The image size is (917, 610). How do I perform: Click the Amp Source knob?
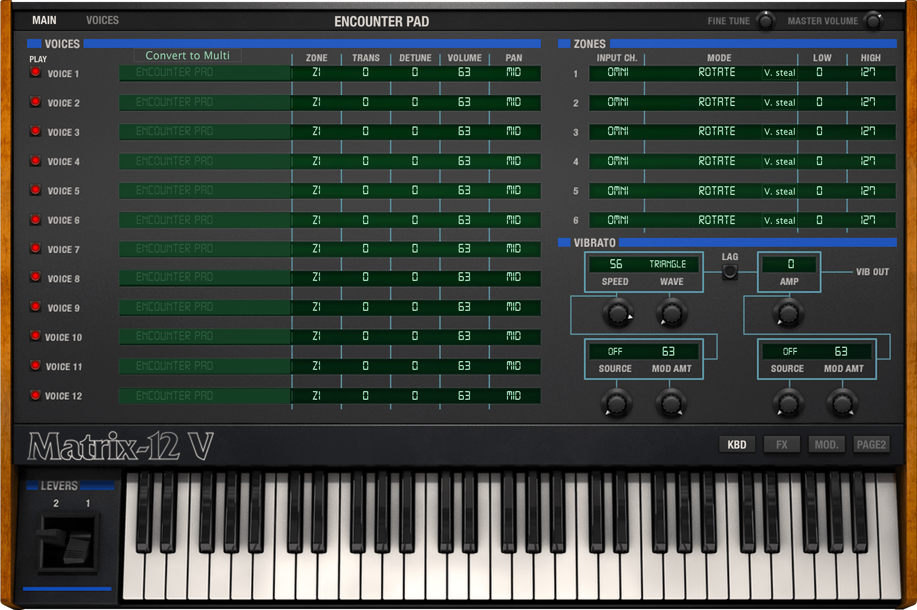(788, 404)
